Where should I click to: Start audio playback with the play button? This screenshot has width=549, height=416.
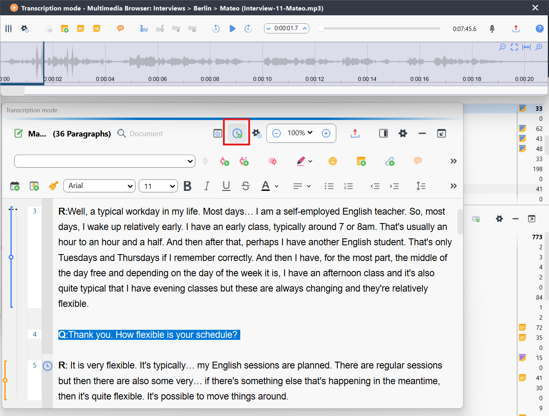tap(232, 29)
